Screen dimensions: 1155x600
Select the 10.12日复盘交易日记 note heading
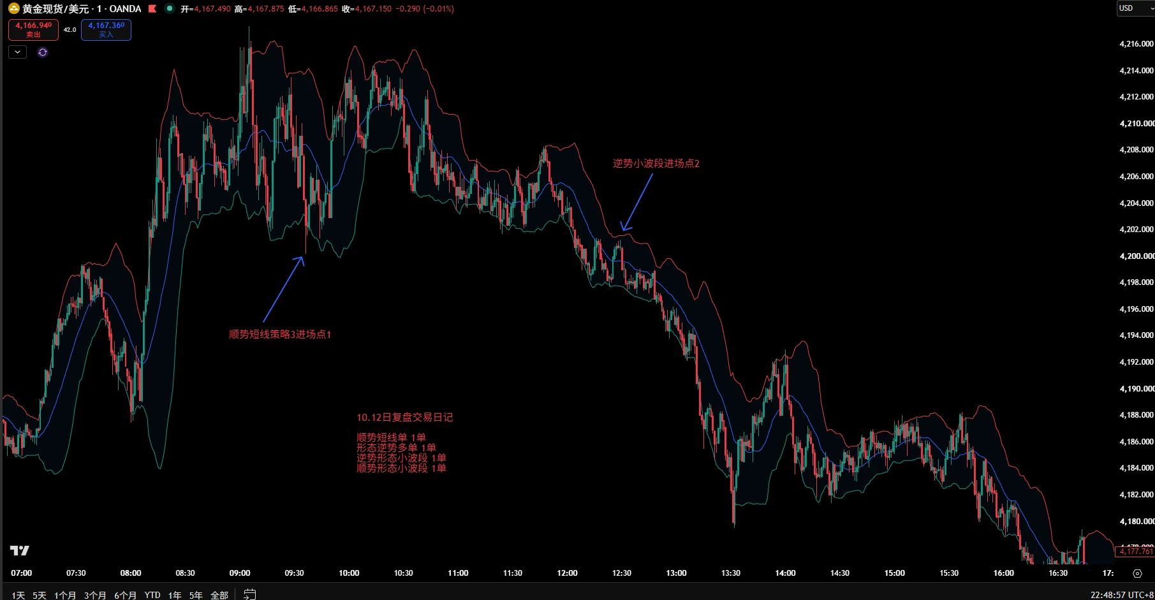point(404,417)
